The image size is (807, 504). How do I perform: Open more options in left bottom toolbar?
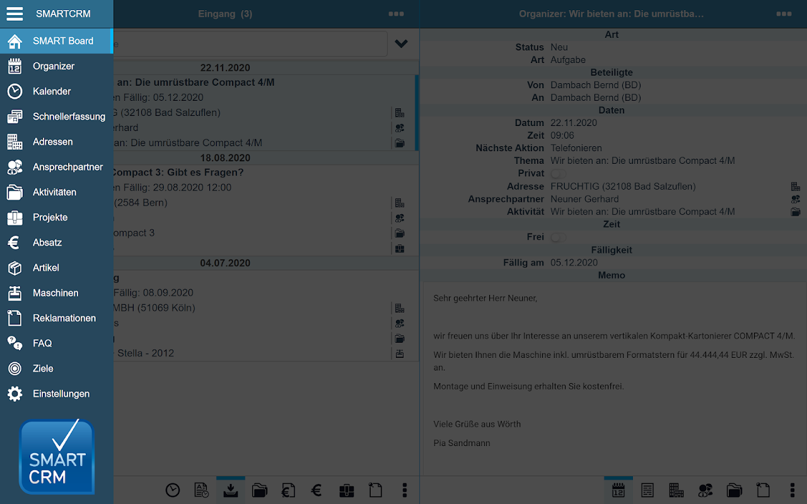405,490
